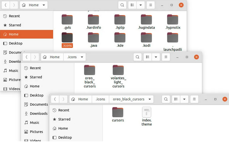Image resolution: width=229 pixels, height=142 pixels.
Task: Select Downloads in the .icons window sidebar
Action: point(38,114)
